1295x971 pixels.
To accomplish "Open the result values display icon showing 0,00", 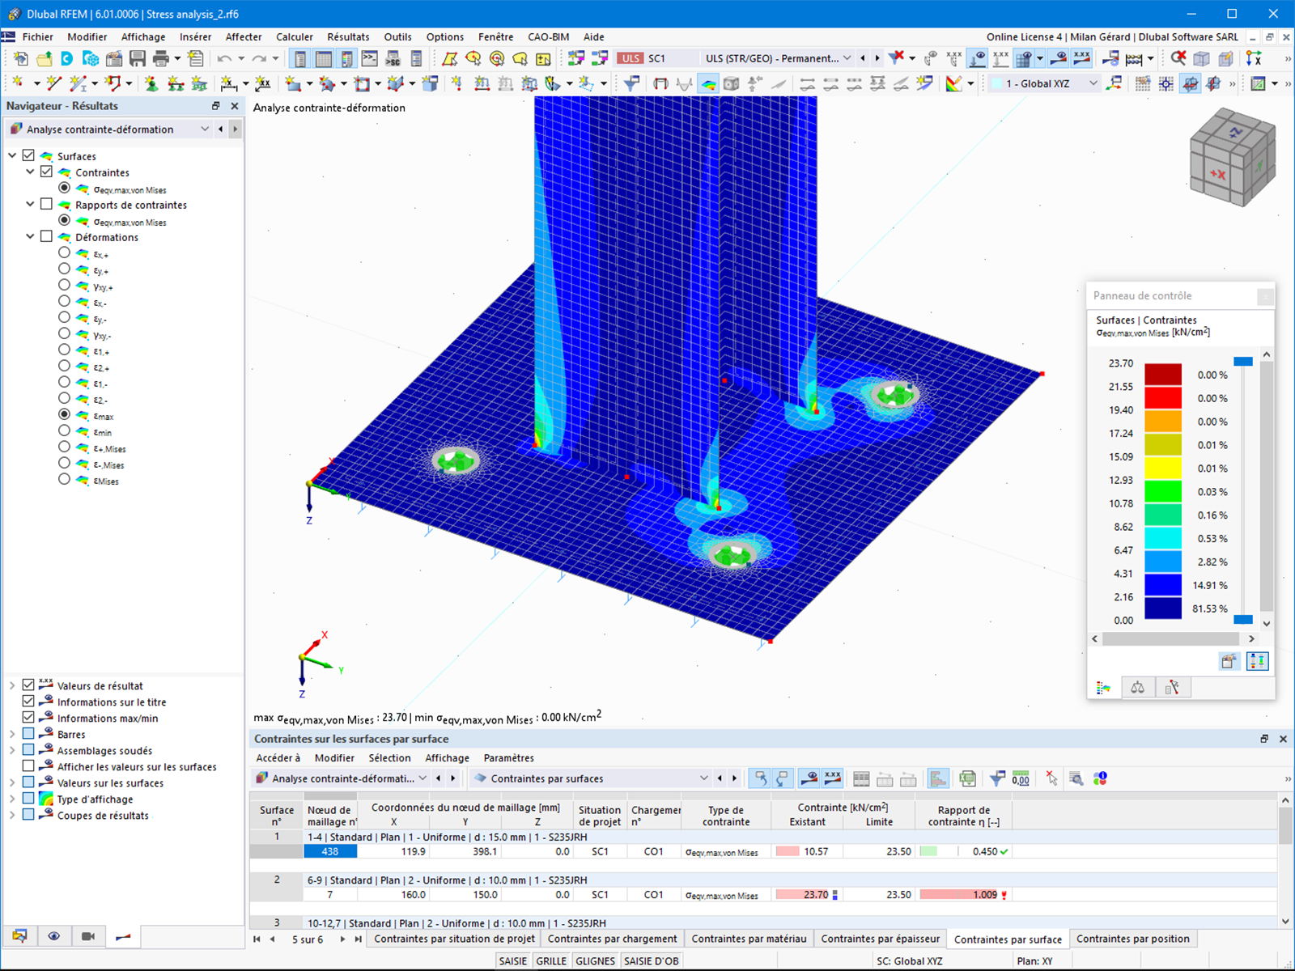I will (x=1021, y=778).
